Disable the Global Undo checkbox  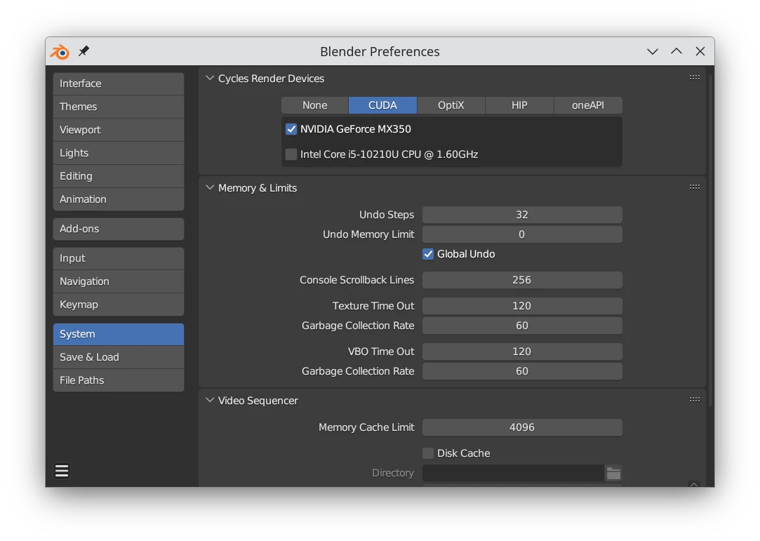[x=428, y=254]
